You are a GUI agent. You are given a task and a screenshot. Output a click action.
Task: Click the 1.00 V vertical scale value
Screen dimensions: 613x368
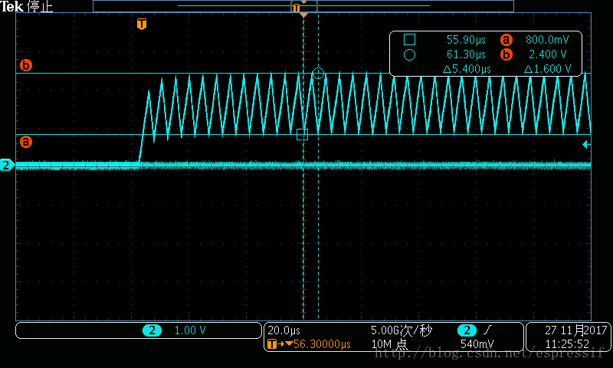tap(190, 330)
